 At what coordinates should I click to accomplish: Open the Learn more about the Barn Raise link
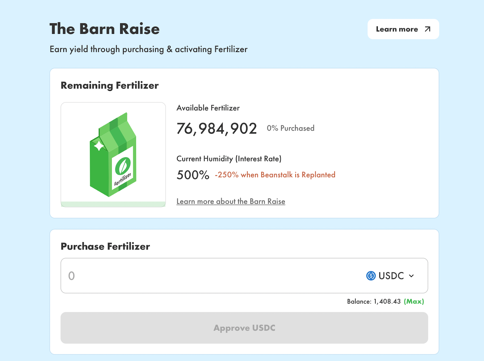(x=231, y=201)
